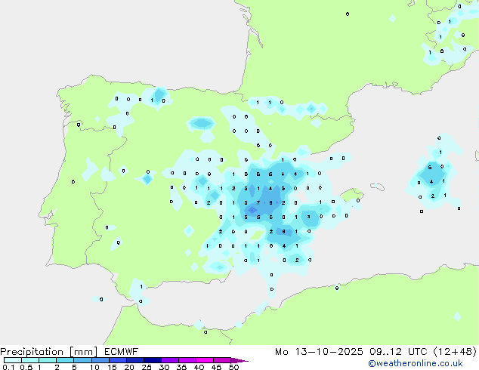479x370 pixels.
Task: Click the 0.5–1 mm legend color swatch
Action: 30,360
